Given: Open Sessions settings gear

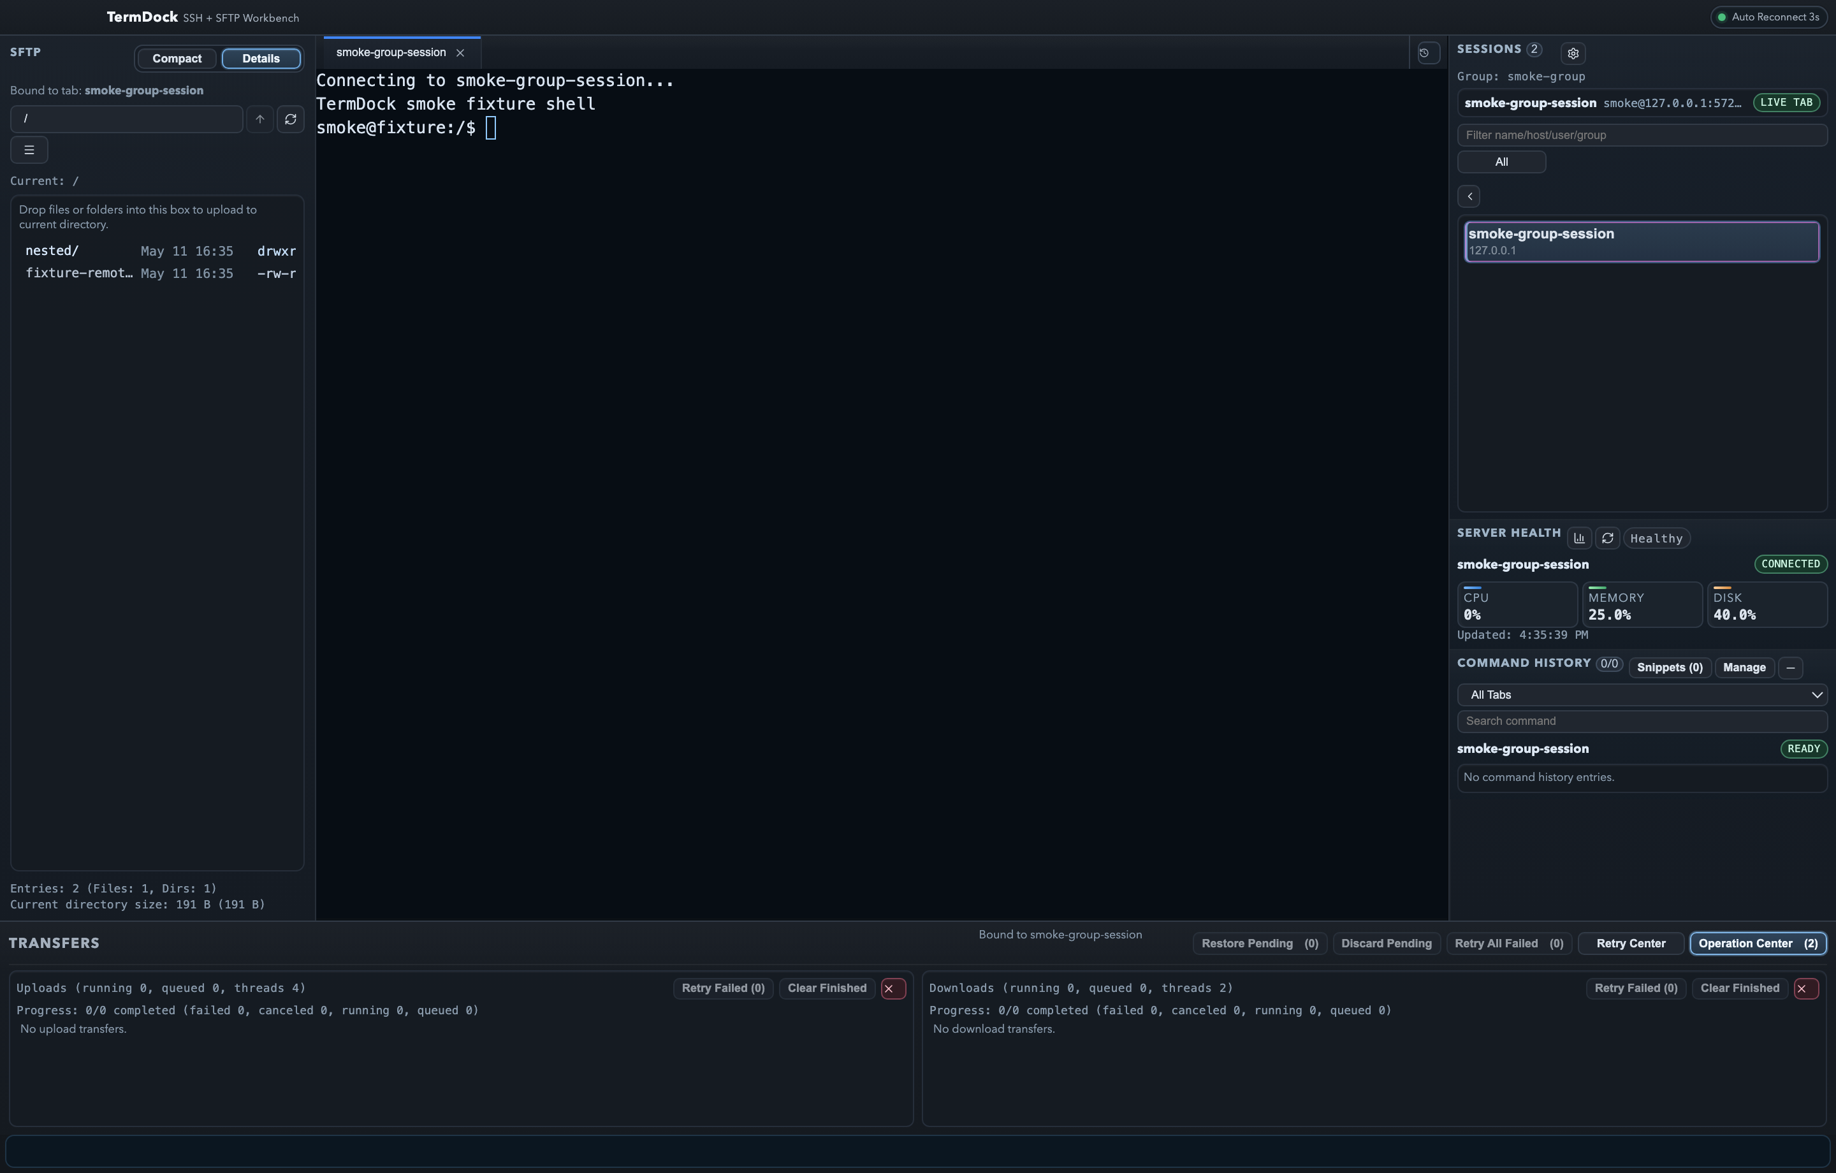Looking at the screenshot, I should tap(1573, 54).
